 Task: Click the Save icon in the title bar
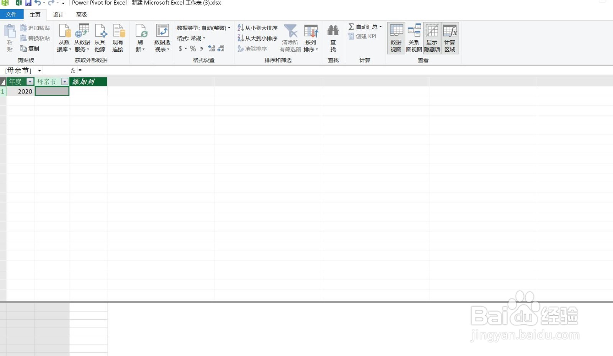pyautogui.click(x=28, y=3)
